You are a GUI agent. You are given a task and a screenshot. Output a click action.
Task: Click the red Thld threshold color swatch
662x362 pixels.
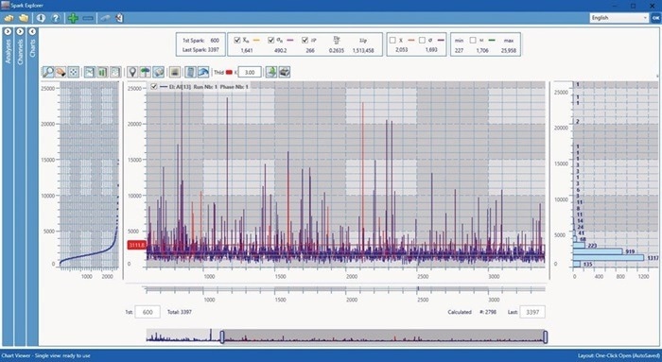[229, 73]
